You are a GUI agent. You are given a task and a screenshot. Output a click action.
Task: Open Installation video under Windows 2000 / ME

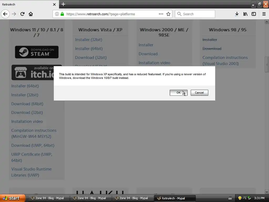coord(154,63)
